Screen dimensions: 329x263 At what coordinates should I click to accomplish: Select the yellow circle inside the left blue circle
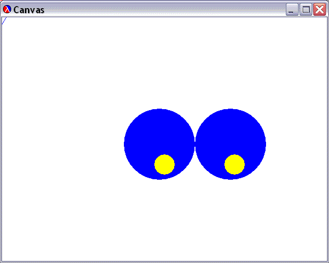coord(164,165)
